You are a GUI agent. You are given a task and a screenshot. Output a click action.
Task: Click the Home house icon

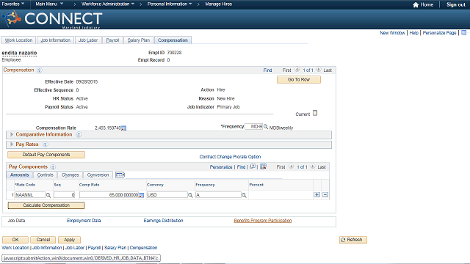point(416,4)
